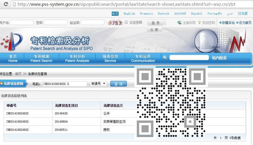Screen dimensions: 253x145
Task: Reload the page with the browser refresh icon
Action: [x=6, y=4]
